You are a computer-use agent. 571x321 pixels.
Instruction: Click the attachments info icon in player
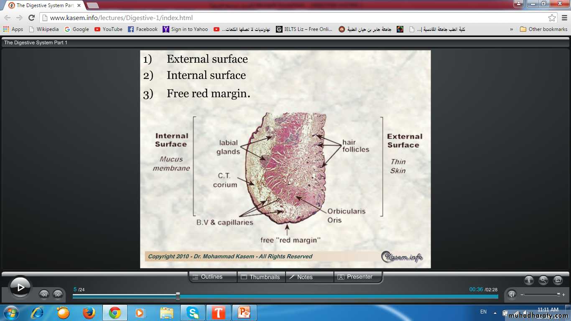click(529, 280)
